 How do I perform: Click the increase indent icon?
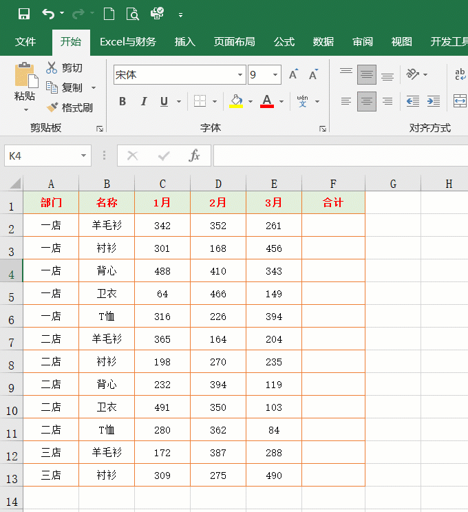434,102
